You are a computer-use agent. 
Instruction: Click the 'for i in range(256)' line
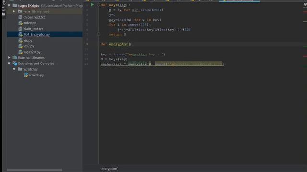pos(130,25)
